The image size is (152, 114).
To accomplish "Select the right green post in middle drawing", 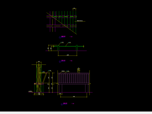I will pyautogui.click(x=77, y=48).
